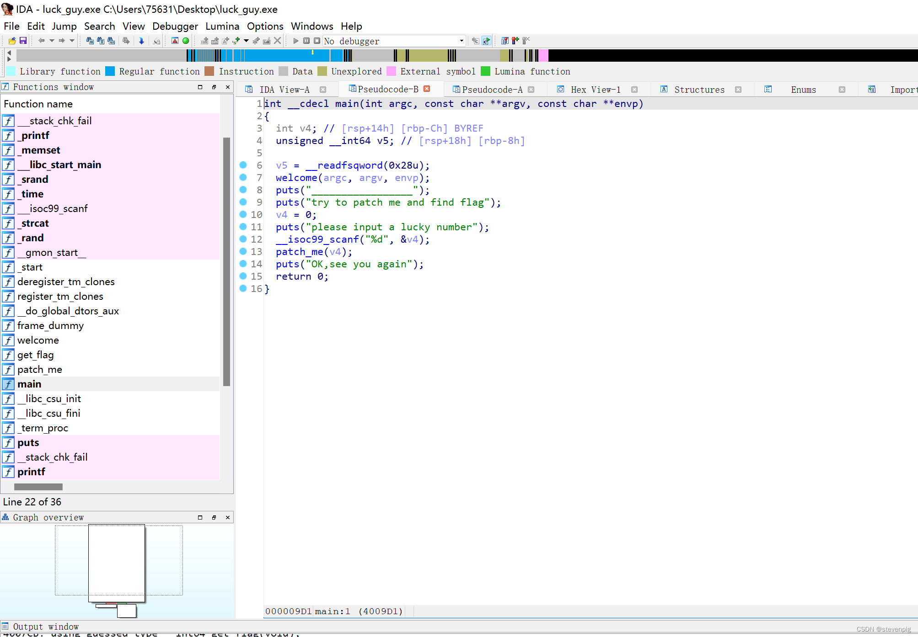Viewport: 918px width, 637px height.
Task: Click the immediate value search icon
Action: point(90,41)
